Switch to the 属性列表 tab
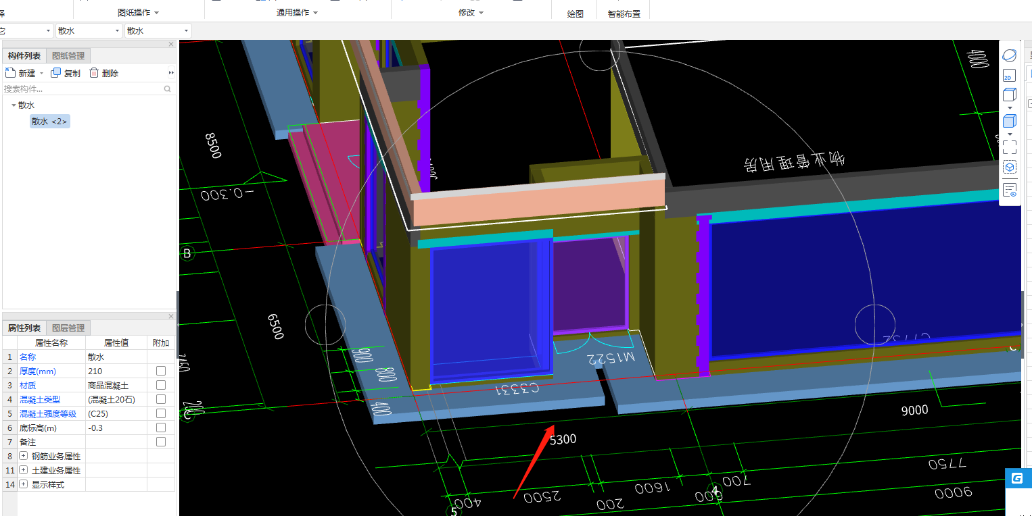Viewport: 1032px width, 516px height. coord(24,328)
